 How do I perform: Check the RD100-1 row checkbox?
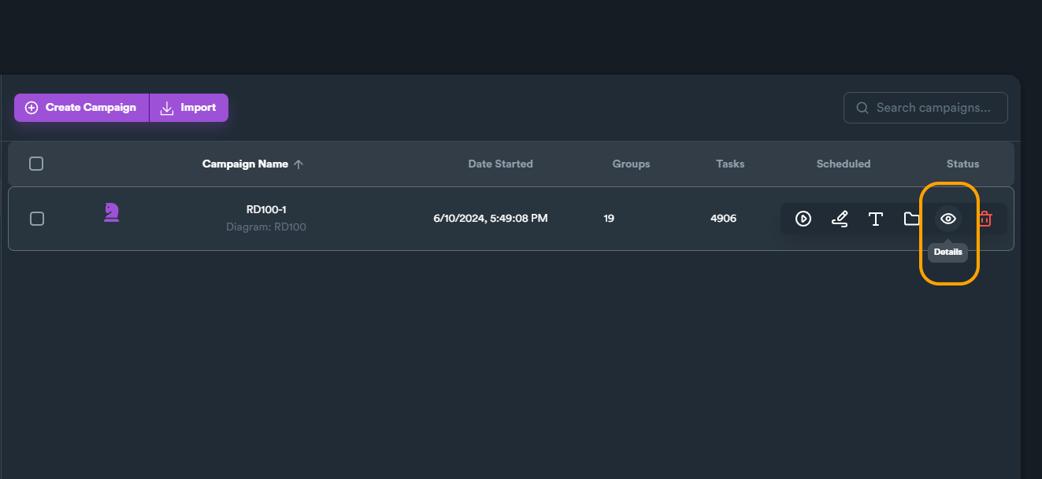tap(37, 219)
